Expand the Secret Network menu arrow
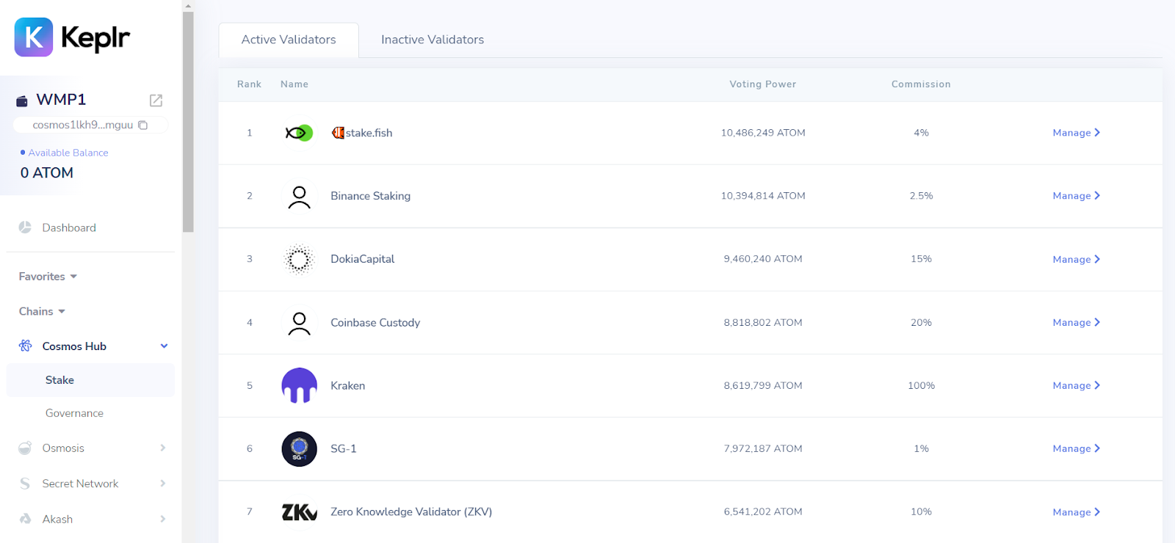The width and height of the screenshot is (1175, 543). point(163,483)
